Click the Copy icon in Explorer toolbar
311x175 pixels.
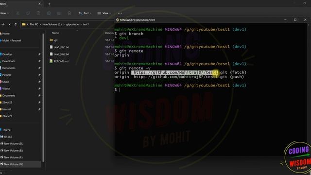pyautogui.click(x=28, y=13)
